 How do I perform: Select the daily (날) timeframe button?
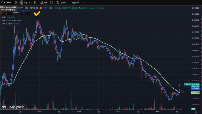(x=22, y=2)
